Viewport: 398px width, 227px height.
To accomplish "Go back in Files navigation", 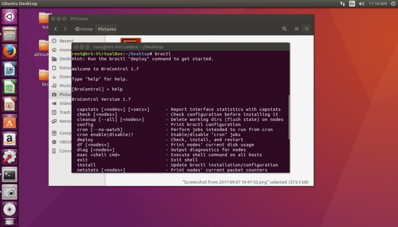I will click(56, 29).
